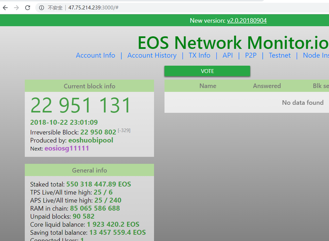Viewport: 329px width, 241px height.
Task: Click the Current block info panel header
Action: [x=89, y=86]
